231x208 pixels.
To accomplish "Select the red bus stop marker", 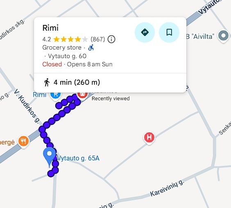I will click(x=82, y=95).
